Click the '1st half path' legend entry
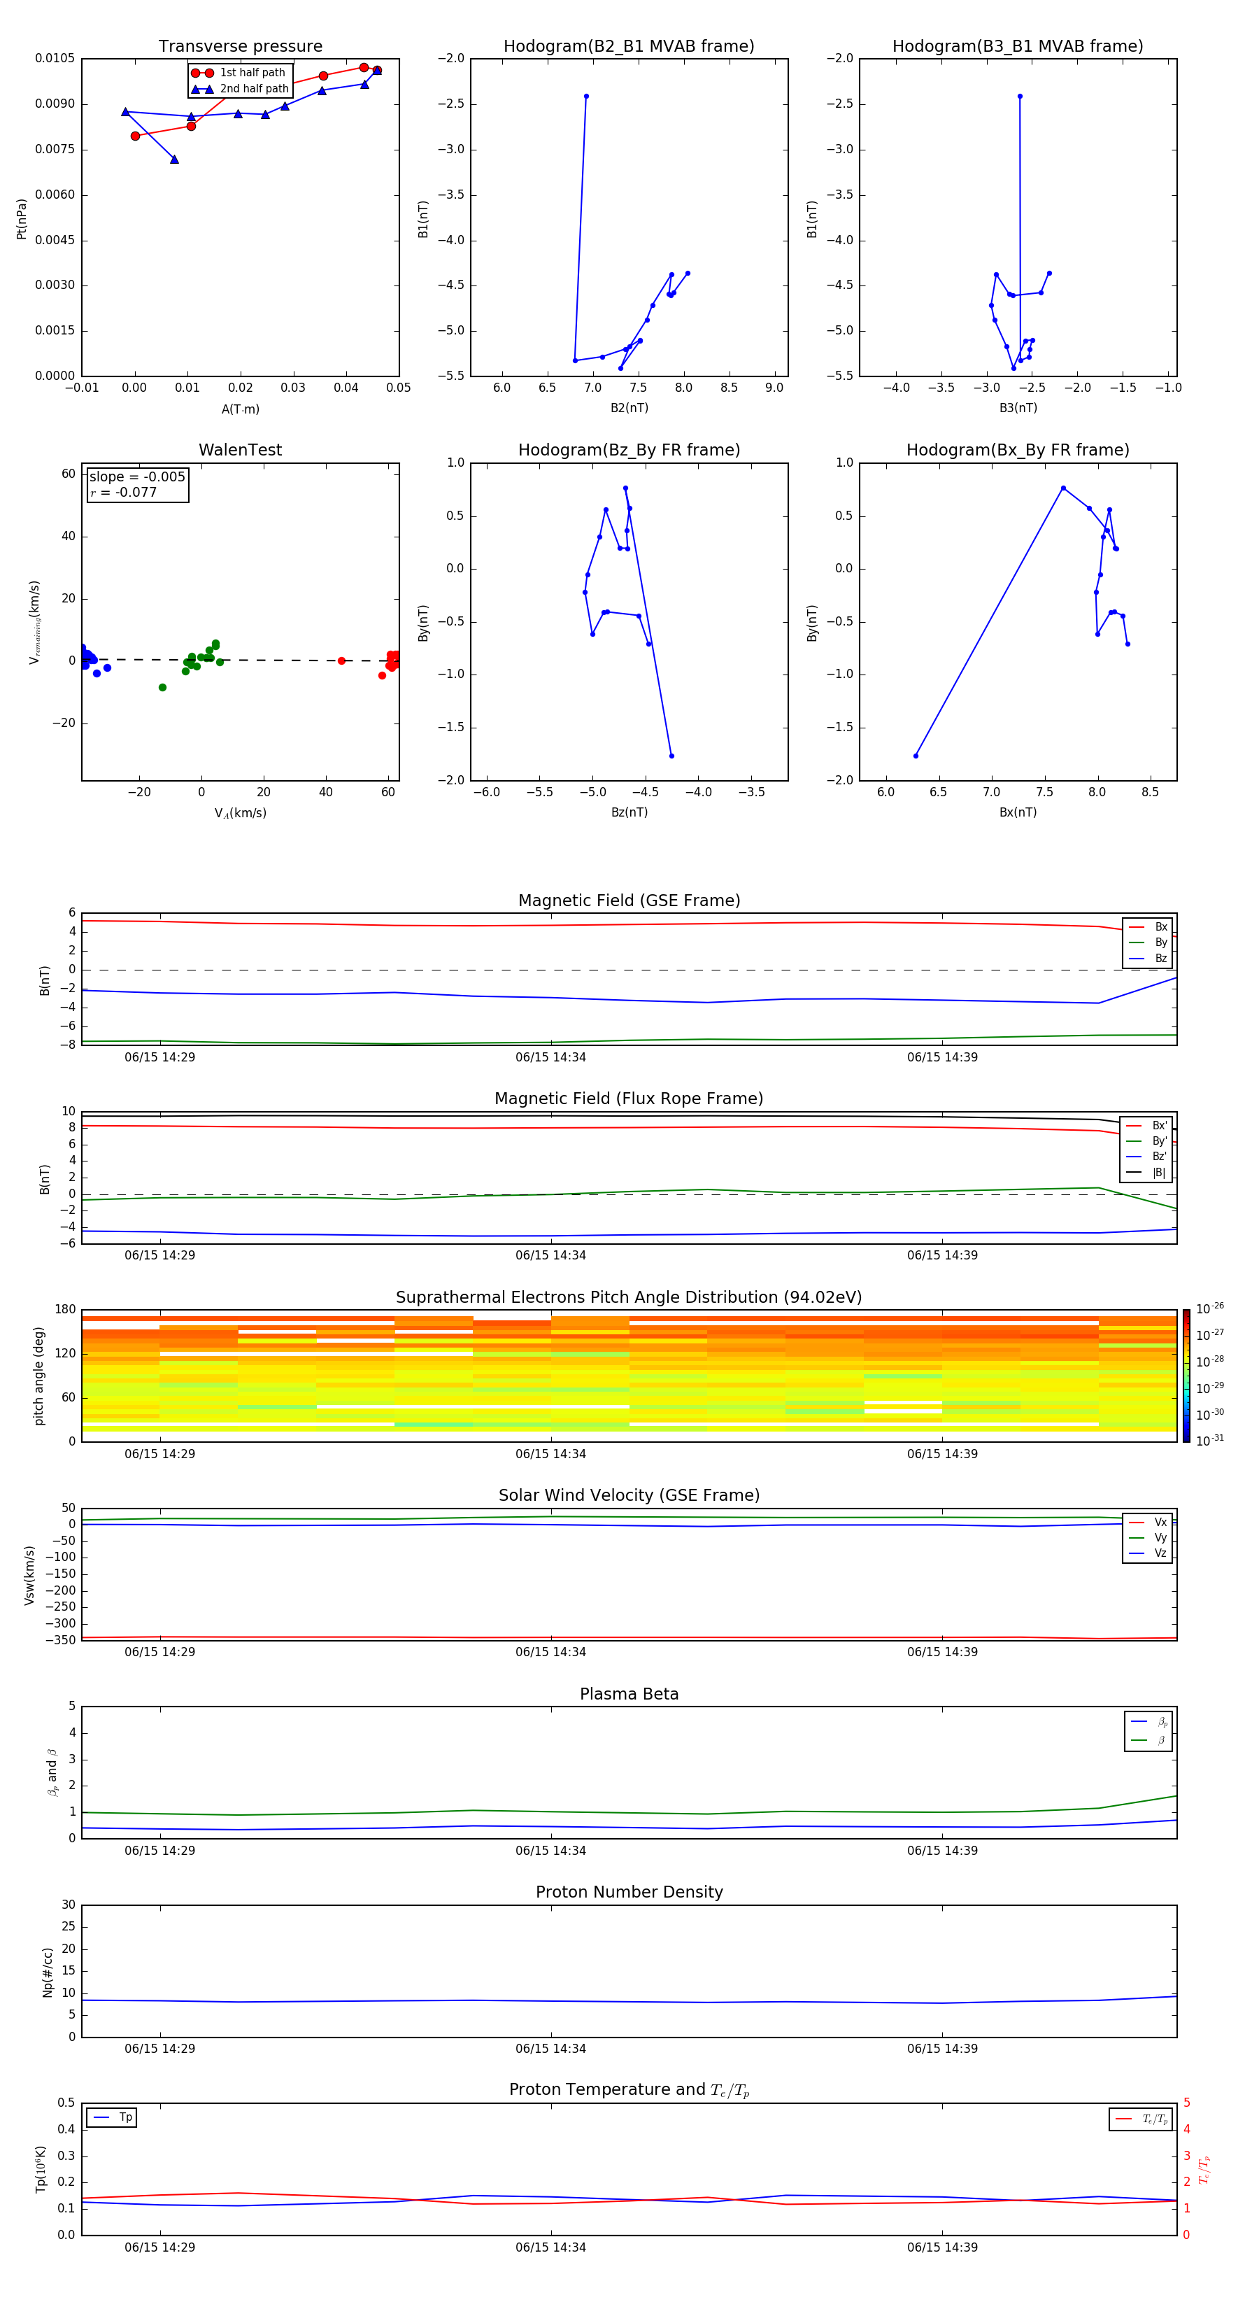This screenshot has height=2309, width=1259. (x=239, y=73)
